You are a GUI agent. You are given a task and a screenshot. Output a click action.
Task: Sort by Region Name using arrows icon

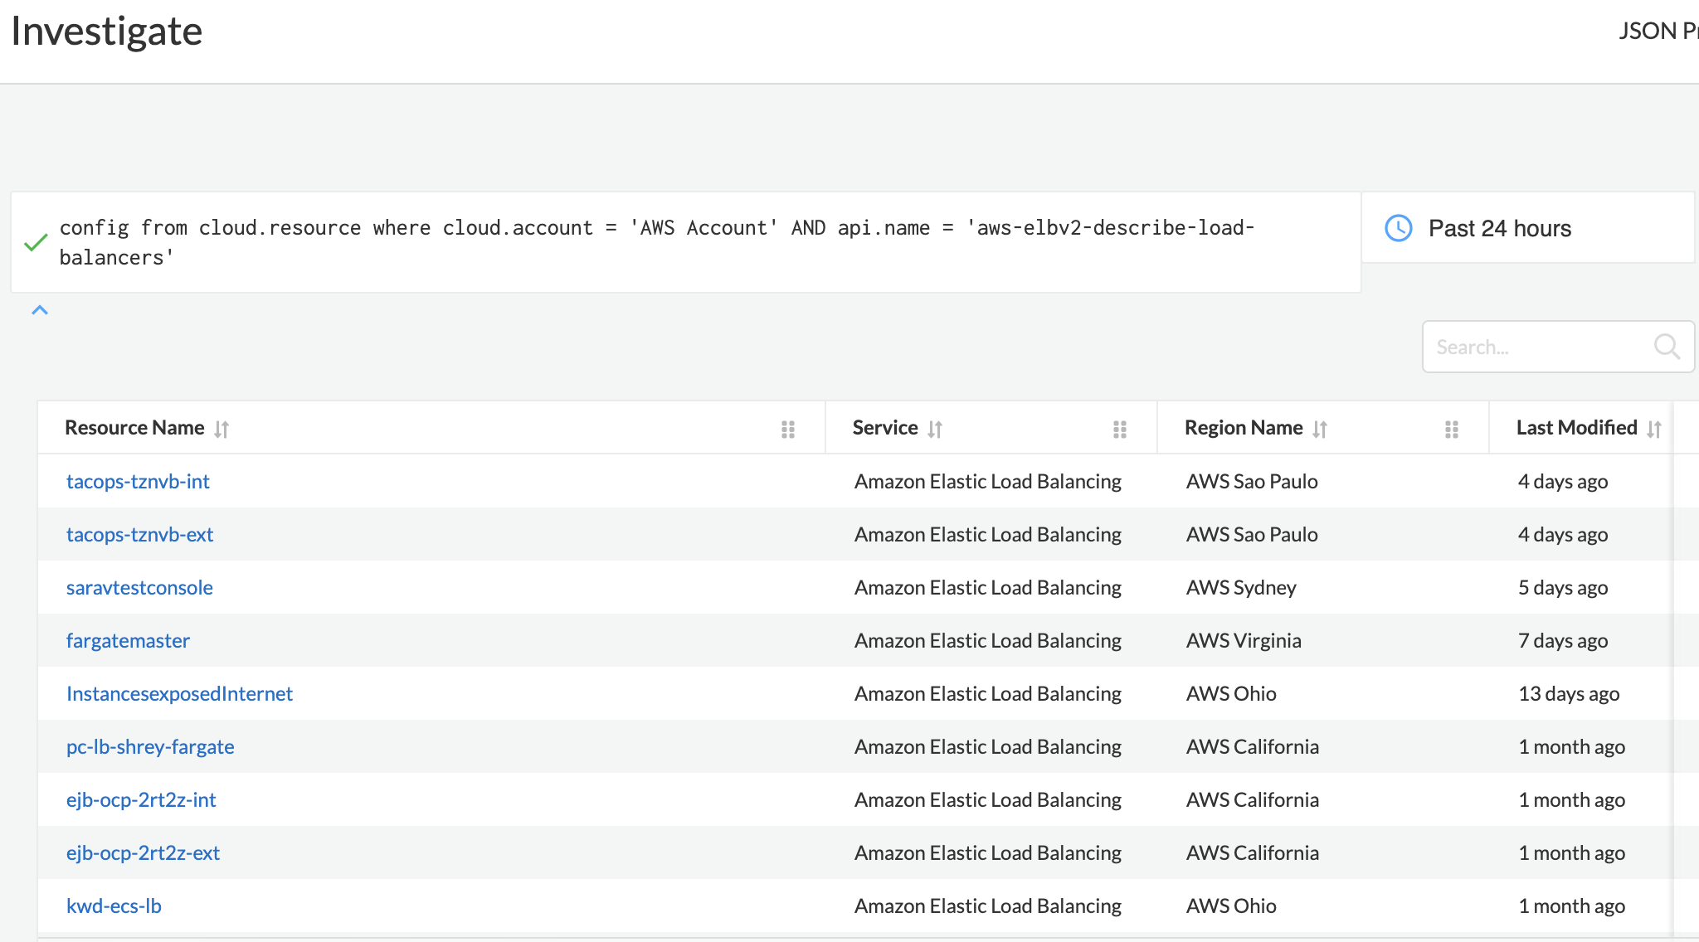pyautogui.click(x=1320, y=429)
